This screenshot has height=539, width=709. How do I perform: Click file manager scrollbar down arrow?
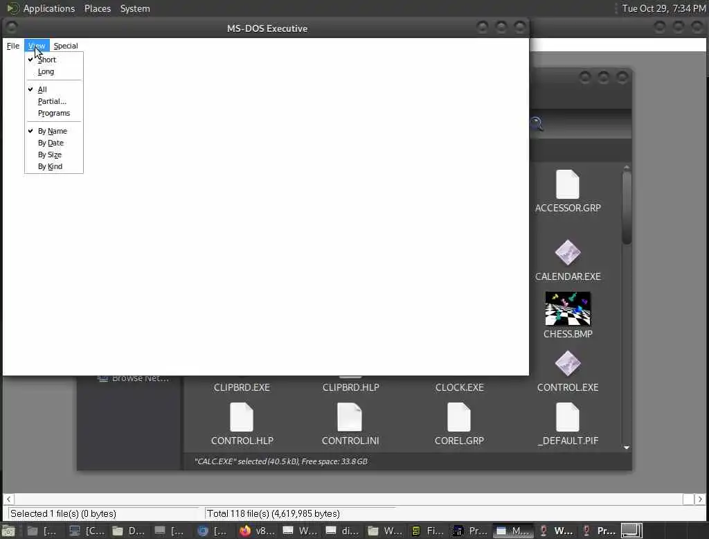tap(626, 448)
